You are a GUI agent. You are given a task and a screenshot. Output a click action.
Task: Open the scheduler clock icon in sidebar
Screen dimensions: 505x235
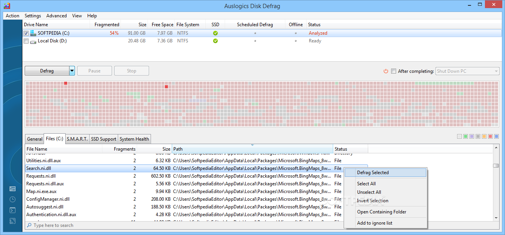[x=12, y=200]
